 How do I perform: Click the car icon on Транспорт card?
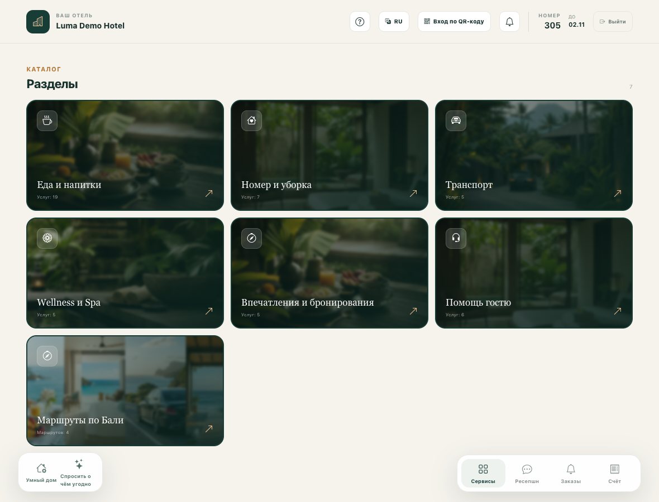pos(456,120)
